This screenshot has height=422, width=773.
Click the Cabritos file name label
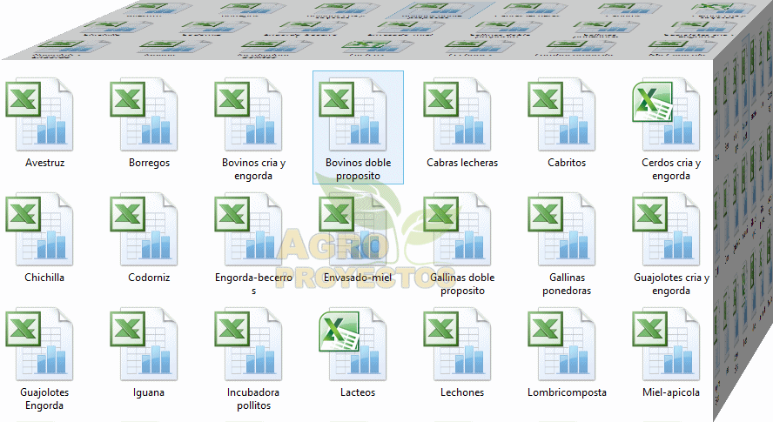[567, 163]
